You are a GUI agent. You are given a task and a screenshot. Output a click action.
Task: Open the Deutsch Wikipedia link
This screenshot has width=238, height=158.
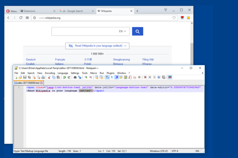click(31, 60)
